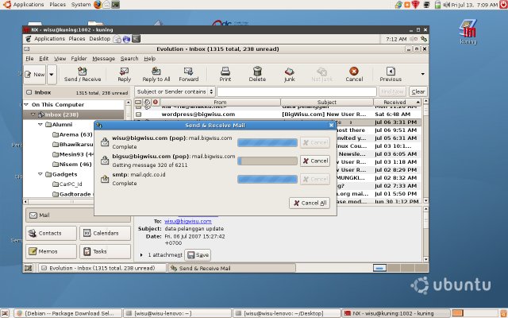The width and height of the screenshot is (508, 318).
Task: Select the Nisem (46) folder
Action: pyautogui.click(x=72, y=165)
